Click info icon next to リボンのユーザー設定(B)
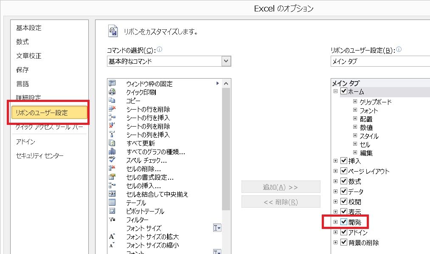 [x=399, y=49]
